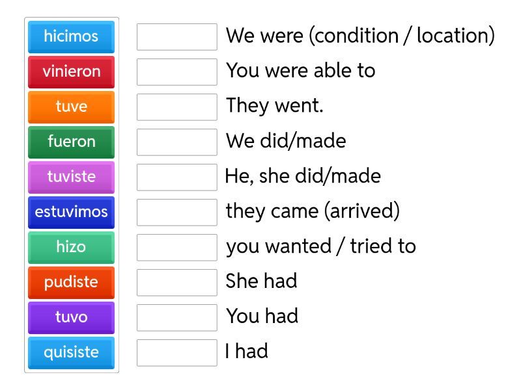Click the teal 'hizo' tile

tap(71, 247)
